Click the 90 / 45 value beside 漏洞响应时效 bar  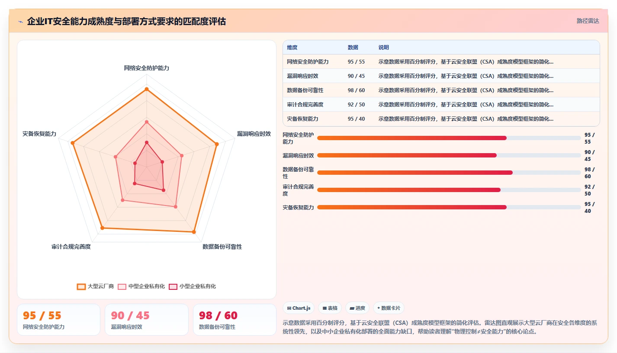click(x=590, y=155)
